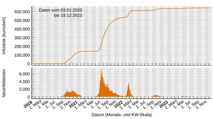The height and width of the screenshot is (119, 213).
Task: Click the empty valley between first two orange humps
Action: [89, 96]
